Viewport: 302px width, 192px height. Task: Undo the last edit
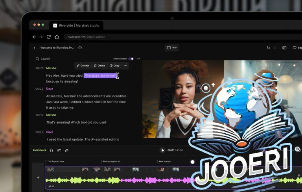click(x=268, y=48)
